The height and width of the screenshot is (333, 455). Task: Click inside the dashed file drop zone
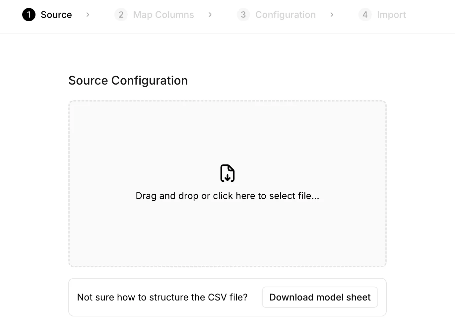coord(227,184)
